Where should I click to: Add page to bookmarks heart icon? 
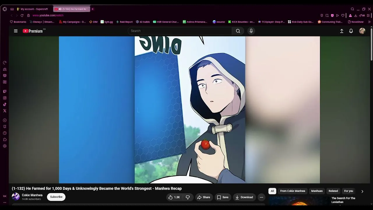tap(343, 15)
